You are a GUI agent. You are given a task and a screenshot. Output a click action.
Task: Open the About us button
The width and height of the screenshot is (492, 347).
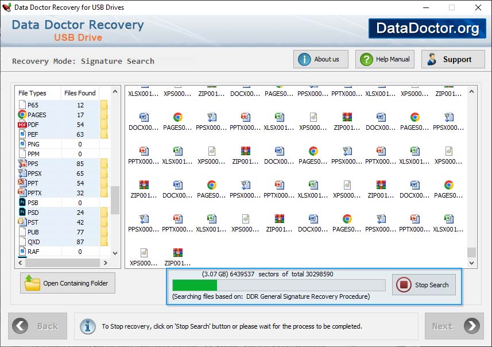point(321,59)
